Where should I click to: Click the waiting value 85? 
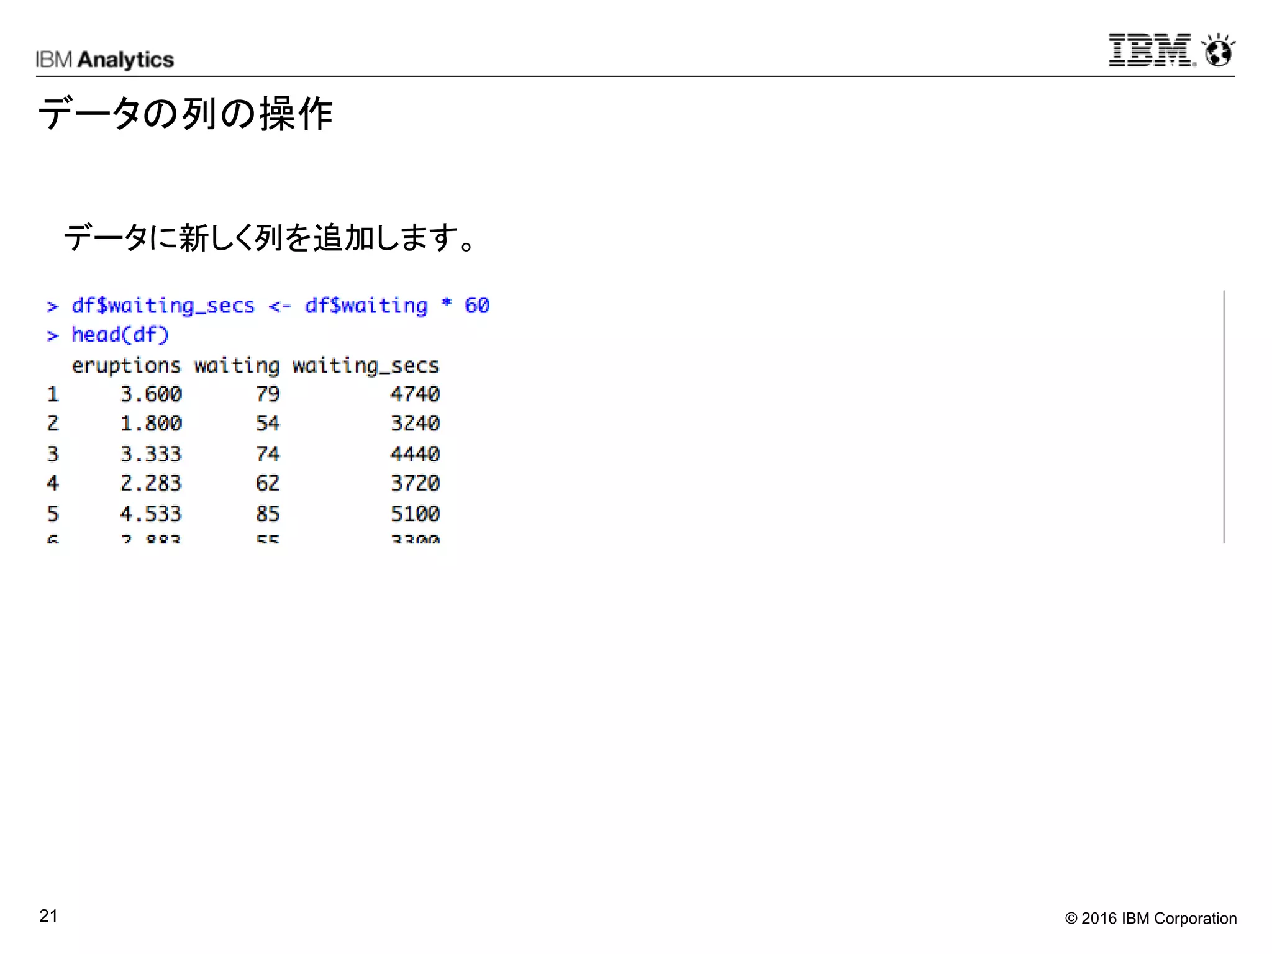click(x=268, y=514)
